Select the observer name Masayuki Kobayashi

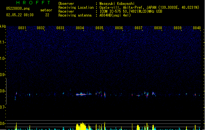pyautogui.click(x=117, y=4)
